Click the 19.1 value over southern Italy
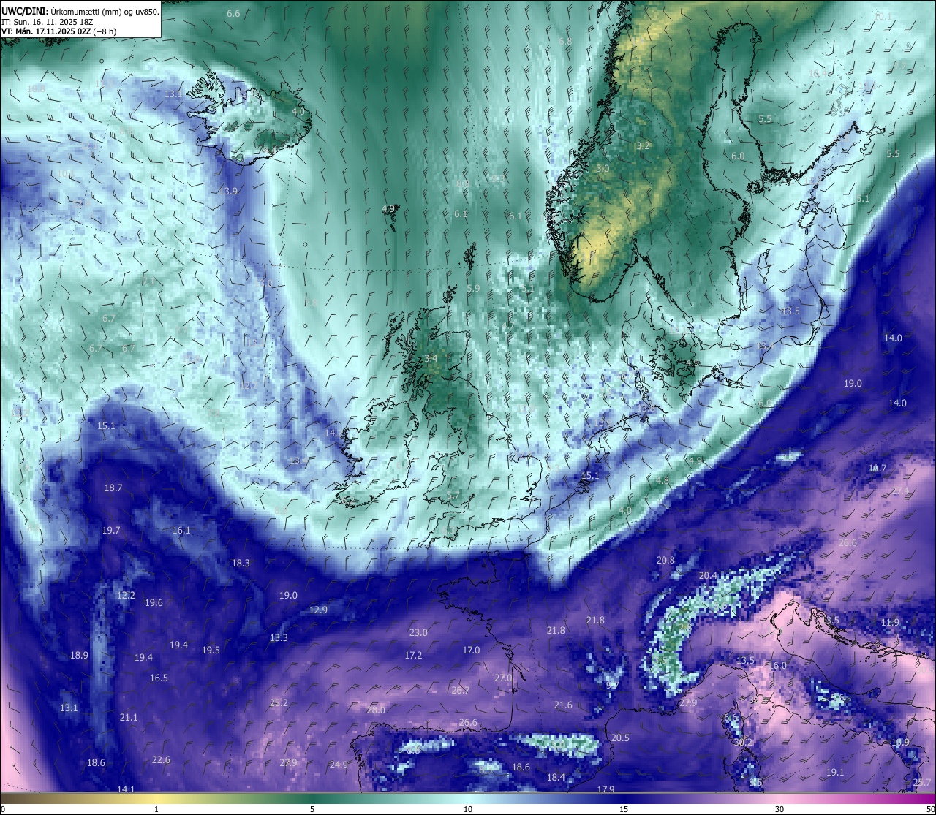The width and height of the screenshot is (936, 815). click(x=835, y=773)
